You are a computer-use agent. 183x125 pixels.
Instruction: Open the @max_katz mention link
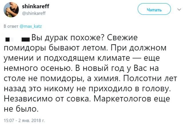(31, 26)
